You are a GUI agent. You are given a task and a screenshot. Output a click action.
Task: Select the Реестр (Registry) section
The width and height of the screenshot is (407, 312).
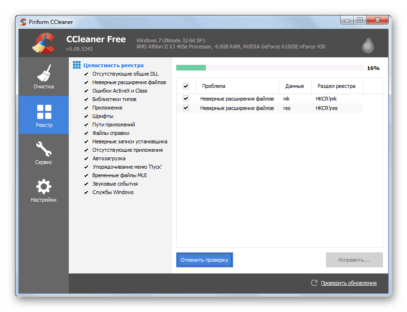[x=43, y=115]
